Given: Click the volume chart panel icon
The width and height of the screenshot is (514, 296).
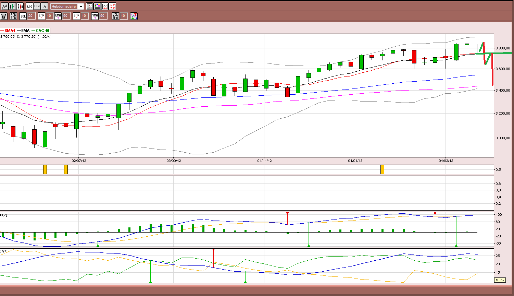Looking at the screenshot, I should tap(105, 6).
